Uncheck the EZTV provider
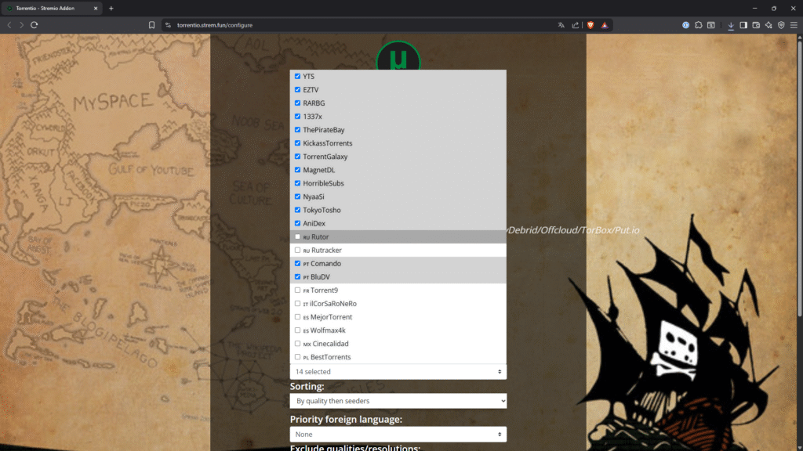This screenshot has width=803, height=451. (297, 89)
